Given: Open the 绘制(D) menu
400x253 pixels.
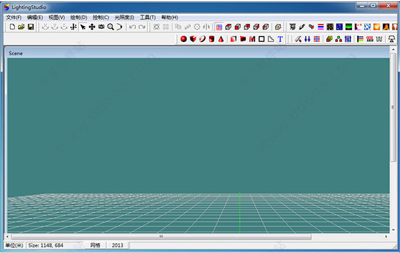Looking at the screenshot, I should point(79,17).
